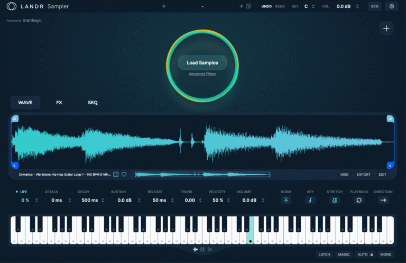
Task: Toggle MONO mode
Action: (x=385, y=255)
